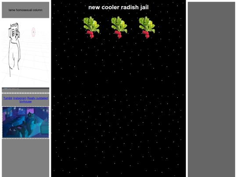The image size is (237, 177).
Task: Click the 'lame homosexual column' text
Action: [x=25, y=10]
